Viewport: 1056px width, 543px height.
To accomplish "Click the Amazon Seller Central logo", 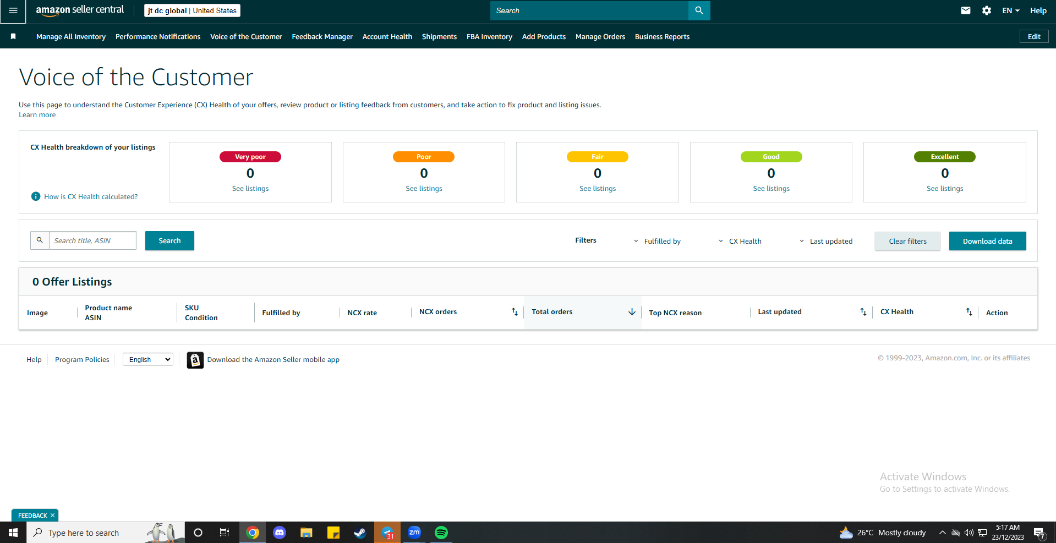I will pos(80,10).
